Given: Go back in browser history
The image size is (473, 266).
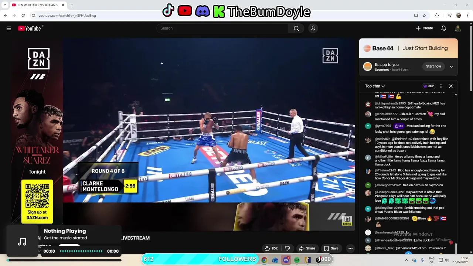Looking at the screenshot, I should point(6,16).
